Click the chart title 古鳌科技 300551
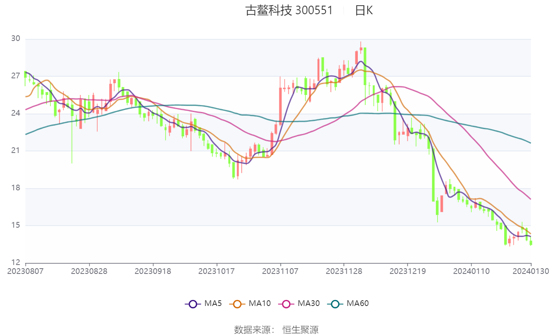553x336 pixels. (x=289, y=11)
